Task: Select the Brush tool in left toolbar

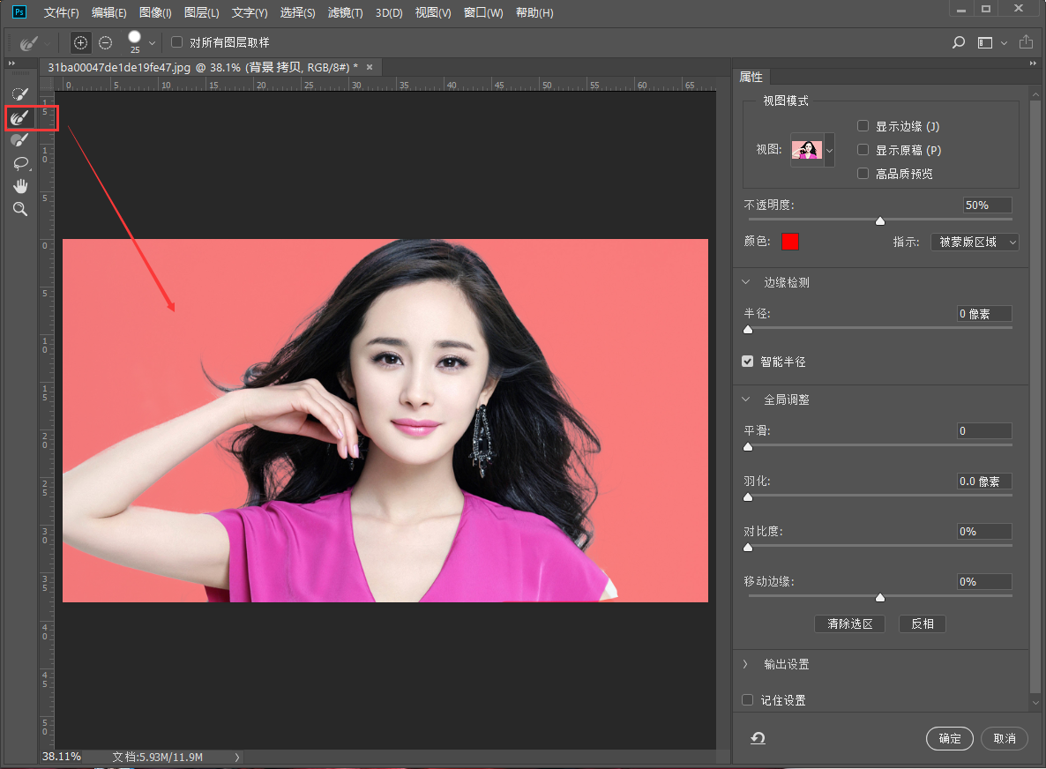Action: 20,139
